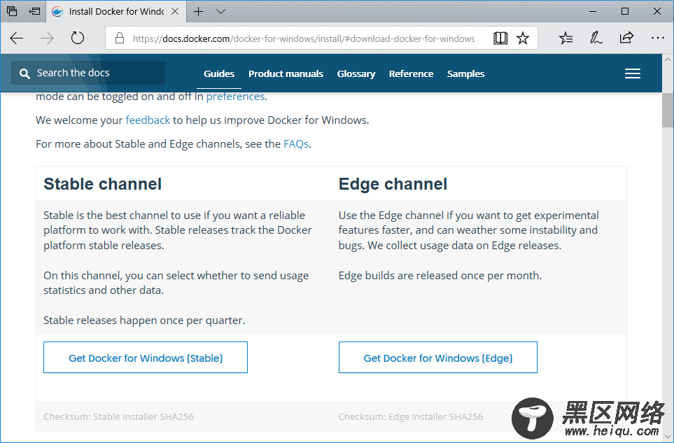Viewport: 674px width, 443px height.
Task: Click the site lock security icon
Action: [x=120, y=38]
